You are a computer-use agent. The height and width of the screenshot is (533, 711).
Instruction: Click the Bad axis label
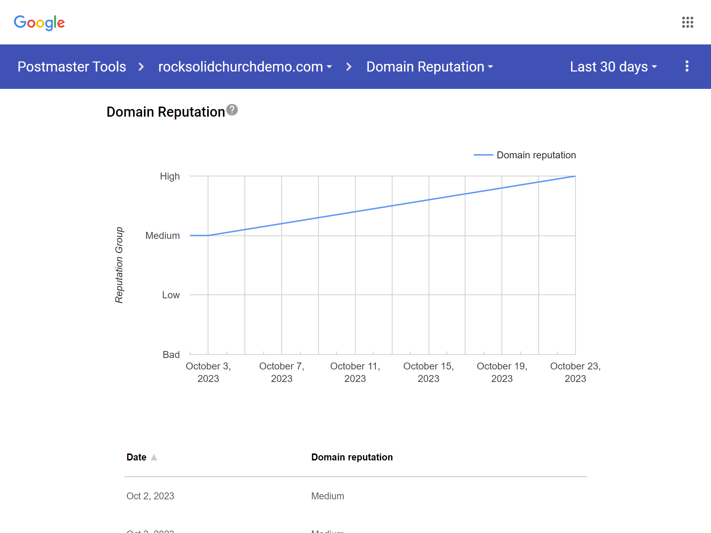click(x=171, y=355)
